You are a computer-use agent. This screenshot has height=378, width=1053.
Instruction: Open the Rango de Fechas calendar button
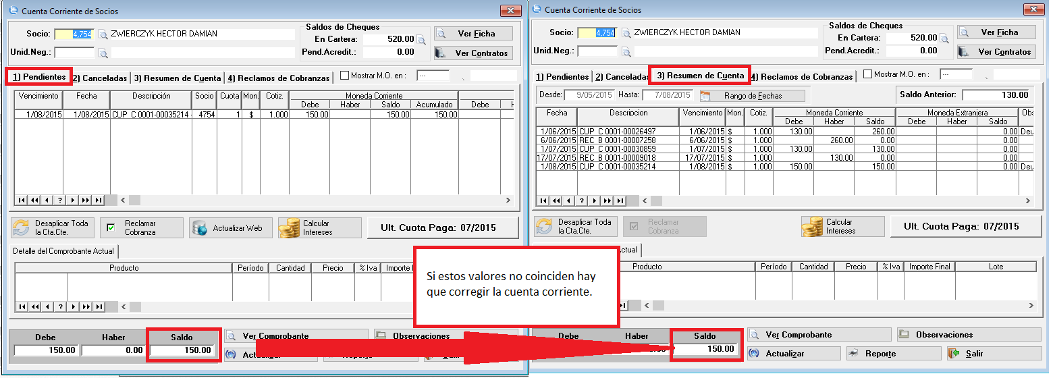(752, 96)
